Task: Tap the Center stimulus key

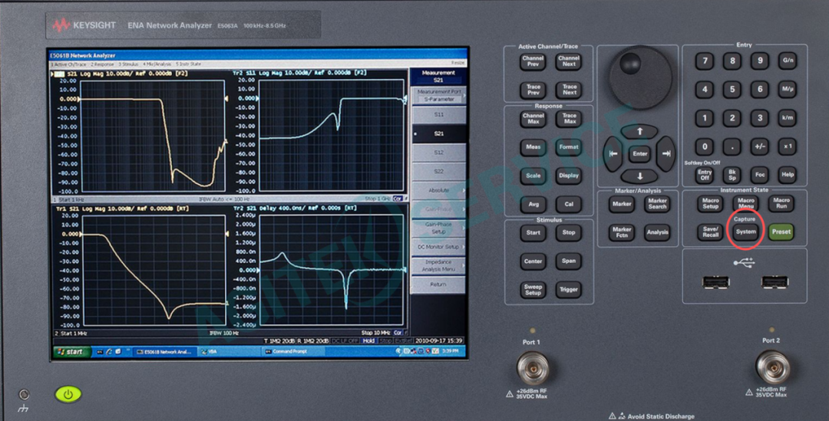Action: [533, 261]
